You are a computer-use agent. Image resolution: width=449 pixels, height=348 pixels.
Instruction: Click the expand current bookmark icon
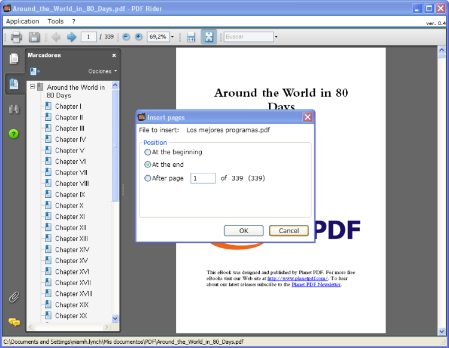coord(35,71)
